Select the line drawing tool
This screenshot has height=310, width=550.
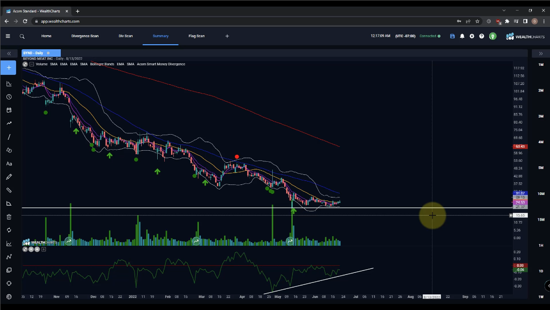click(x=9, y=137)
